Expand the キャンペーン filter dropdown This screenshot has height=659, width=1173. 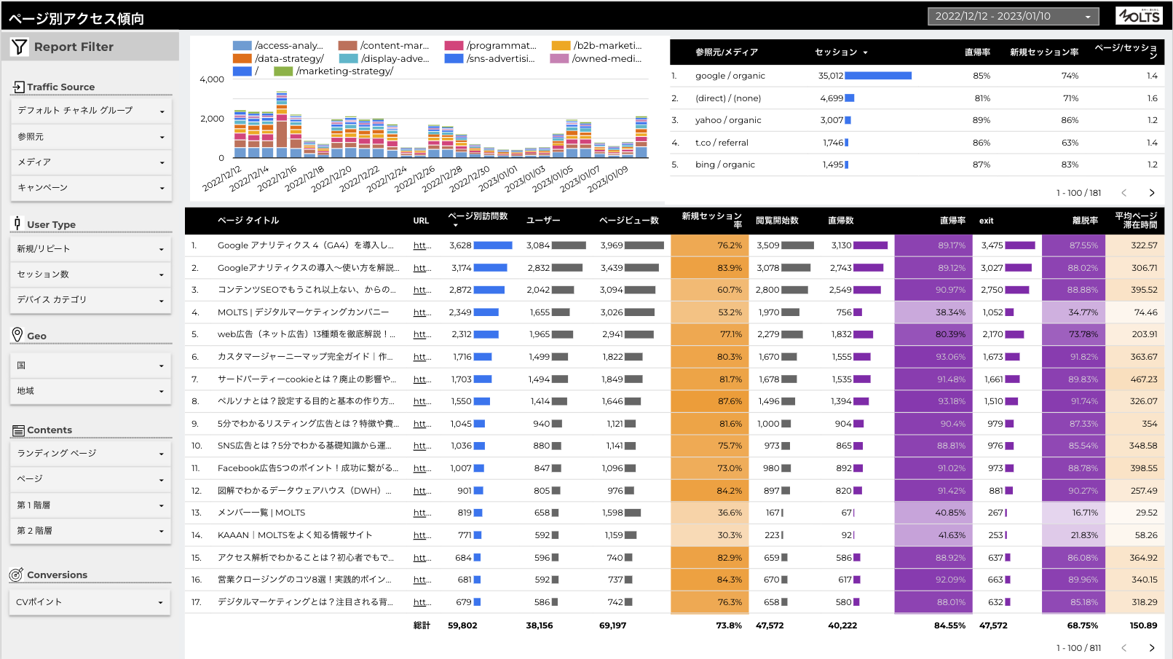coord(91,188)
